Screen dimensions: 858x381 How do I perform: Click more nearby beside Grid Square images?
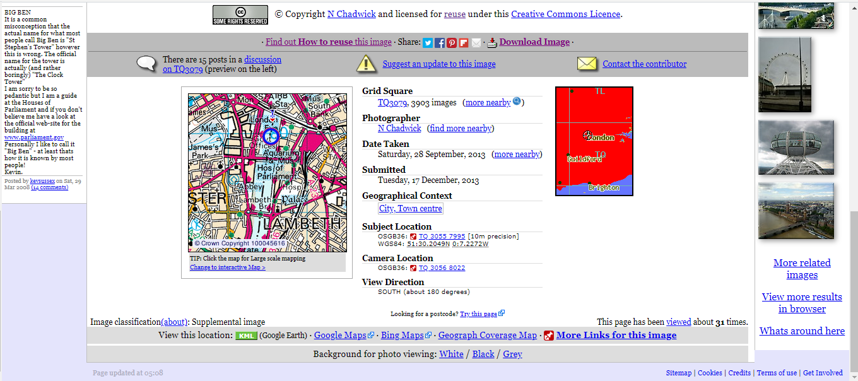[488, 102]
